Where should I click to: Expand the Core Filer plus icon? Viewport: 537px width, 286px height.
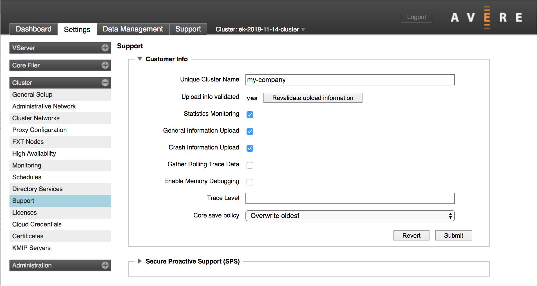click(105, 65)
